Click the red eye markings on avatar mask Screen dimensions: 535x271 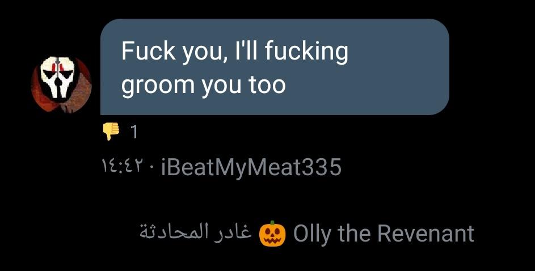coord(58,68)
